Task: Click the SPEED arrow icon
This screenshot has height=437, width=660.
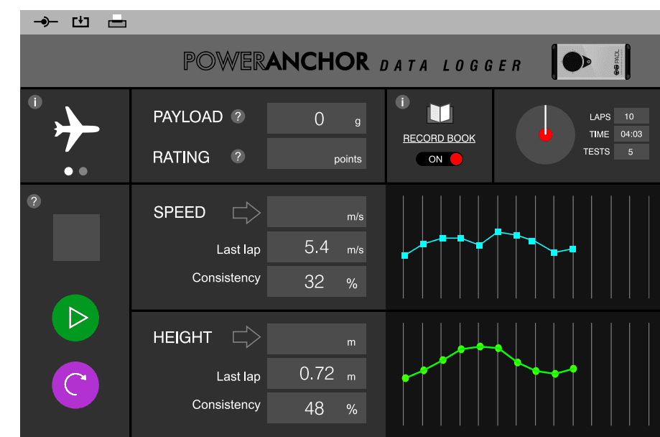Action: [246, 212]
